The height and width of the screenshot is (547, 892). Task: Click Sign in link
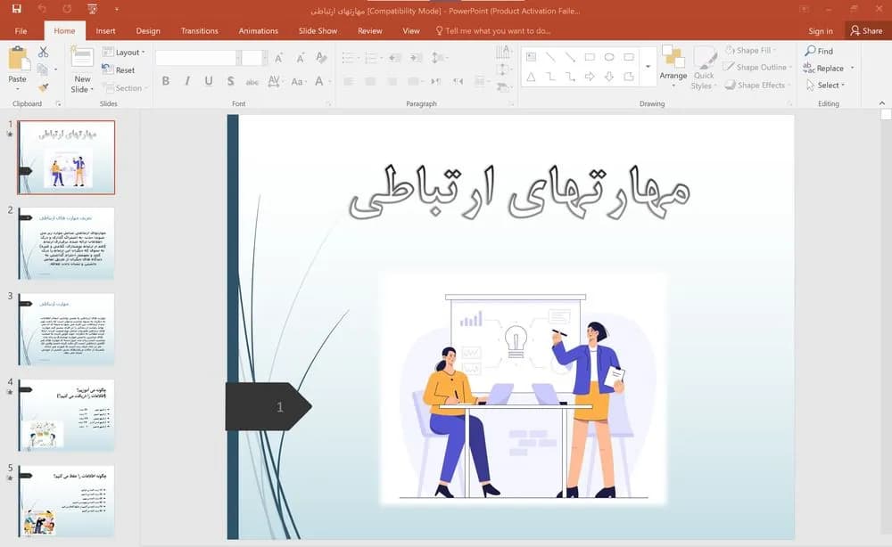(x=821, y=30)
